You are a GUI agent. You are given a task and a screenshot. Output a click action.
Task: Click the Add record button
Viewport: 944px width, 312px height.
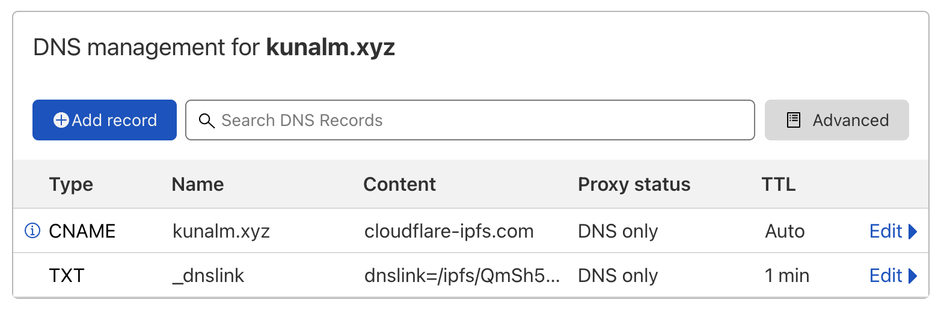coord(105,120)
